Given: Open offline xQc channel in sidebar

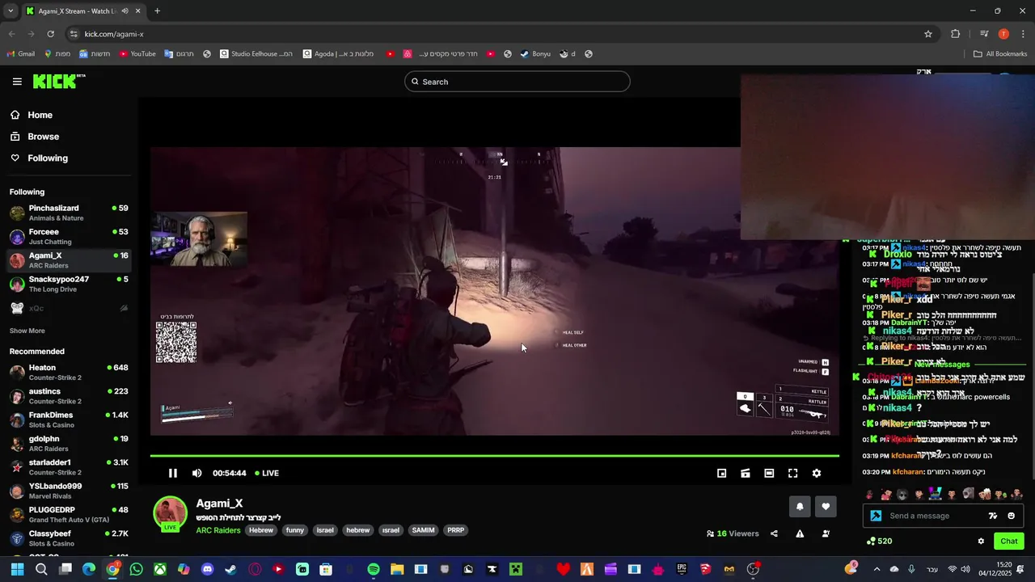Looking at the screenshot, I should point(69,308).
